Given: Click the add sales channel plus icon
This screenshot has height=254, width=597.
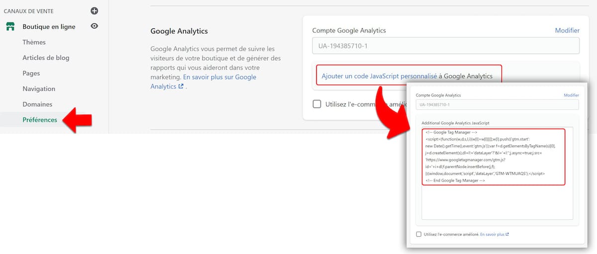Looking at the screenshot, I should point(95,10).
